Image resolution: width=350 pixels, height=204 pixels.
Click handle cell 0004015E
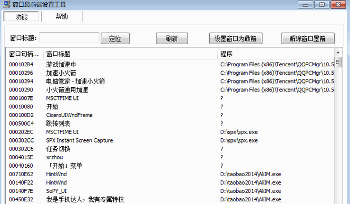pyautogui.click(x=21, y=157)
